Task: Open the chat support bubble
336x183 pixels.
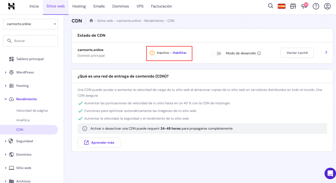Action: (330, 173)
